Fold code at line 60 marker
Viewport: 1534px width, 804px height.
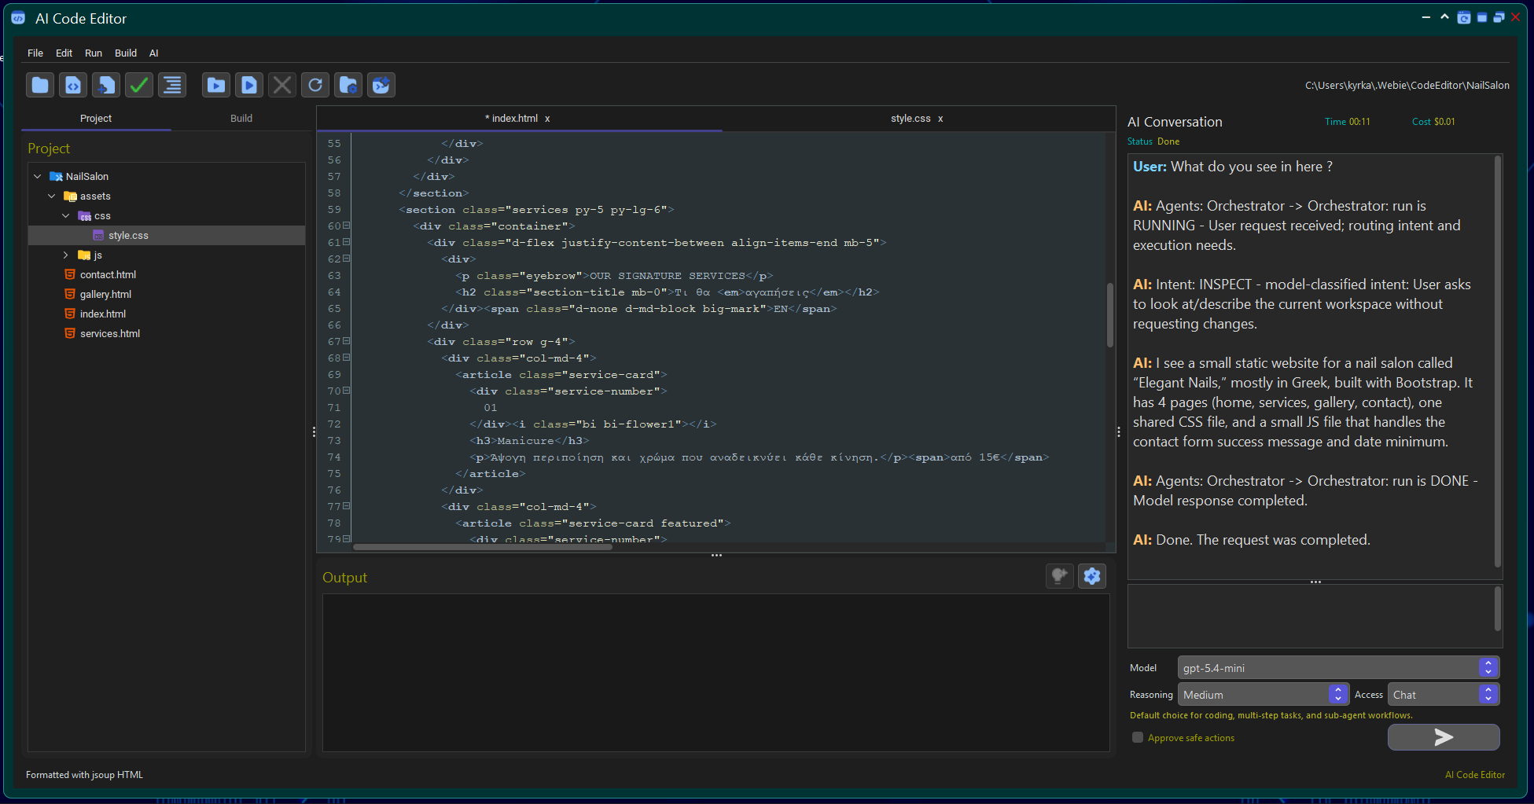347,226
